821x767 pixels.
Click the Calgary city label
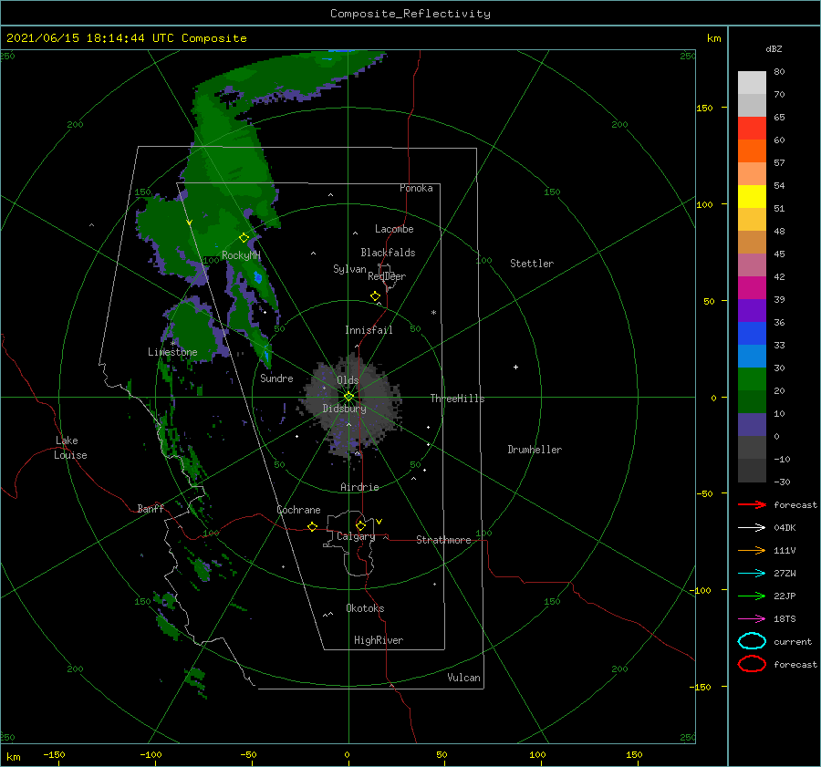(356, 536)
